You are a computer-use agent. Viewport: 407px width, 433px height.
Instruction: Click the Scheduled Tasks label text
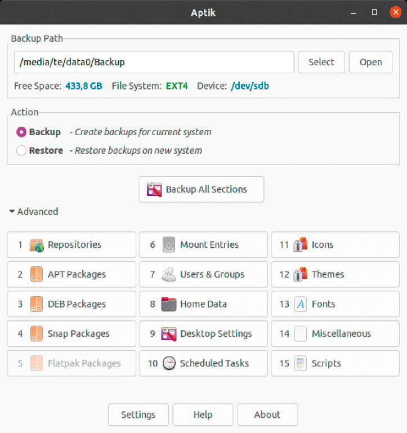point(214,363)
